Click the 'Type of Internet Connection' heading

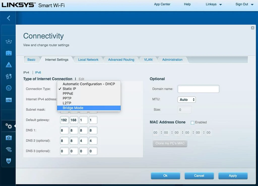(48, 79)
